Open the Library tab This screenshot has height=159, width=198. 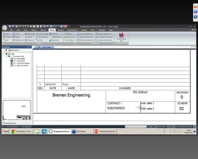(84, 30)
